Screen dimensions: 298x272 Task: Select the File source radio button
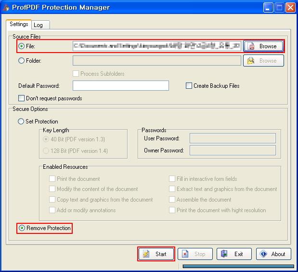(21, 46)
